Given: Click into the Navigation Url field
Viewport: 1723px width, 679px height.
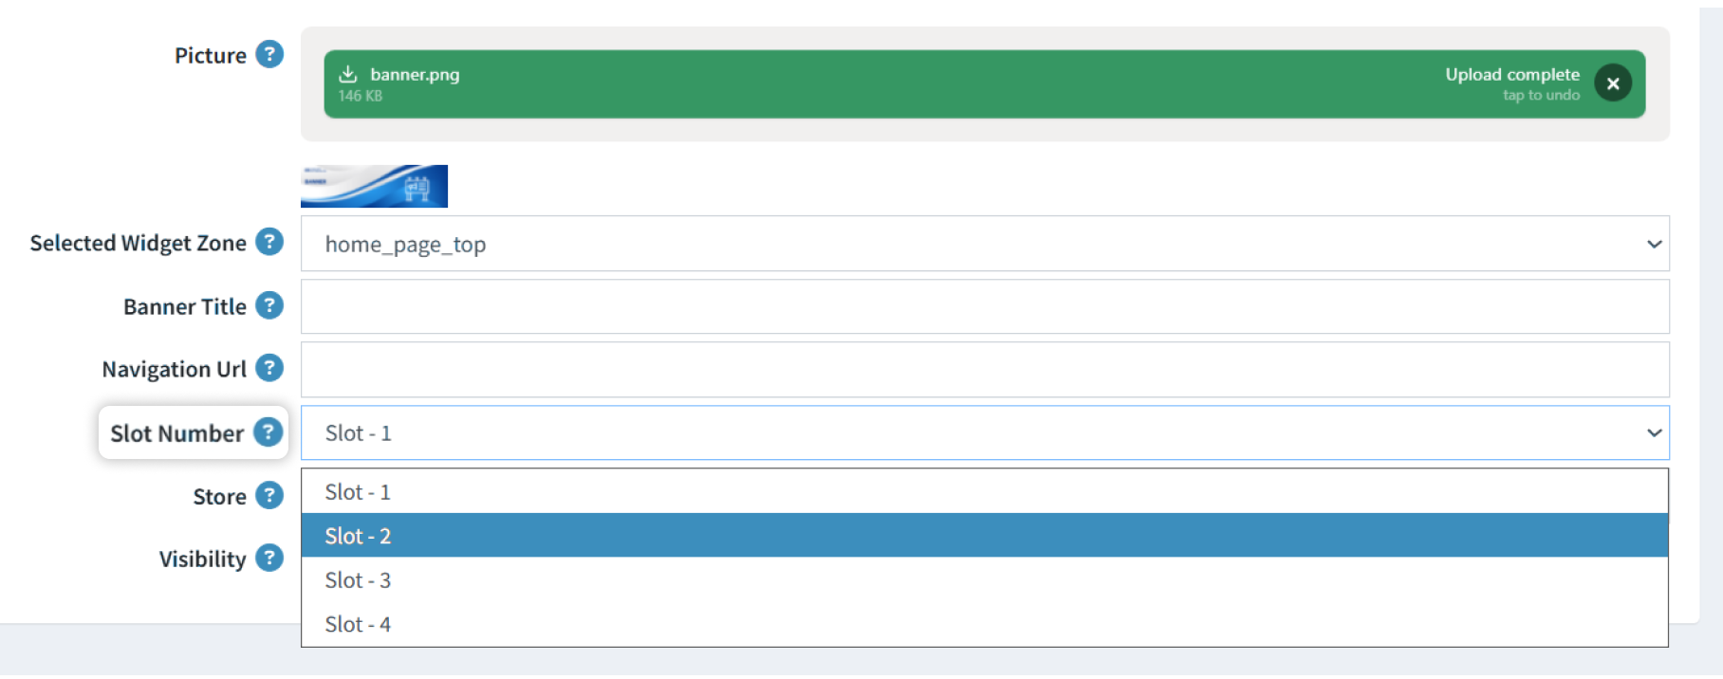Looking at the screenshot, I should tap(985, 370).
